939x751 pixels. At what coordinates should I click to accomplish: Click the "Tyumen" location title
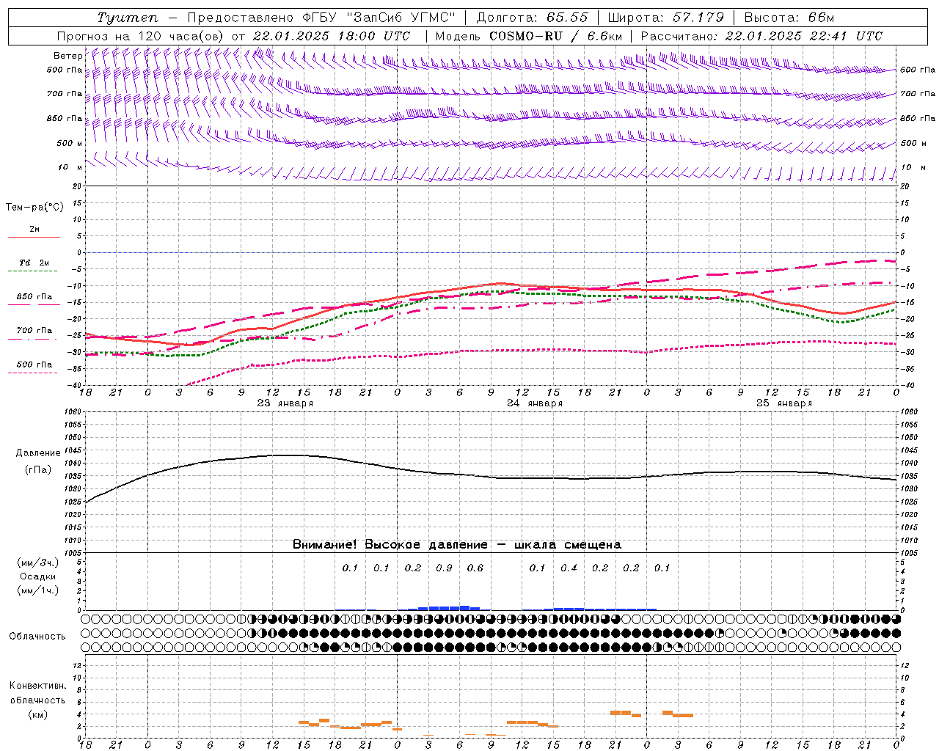point(128,18)
